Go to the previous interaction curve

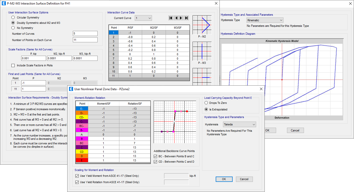(176, 18)
